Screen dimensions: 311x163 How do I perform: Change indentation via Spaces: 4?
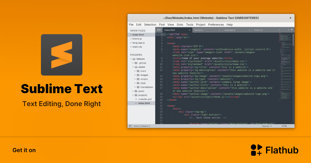(267, 126)
